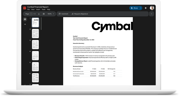Select page 4 thumbnail

pos(35,56)
